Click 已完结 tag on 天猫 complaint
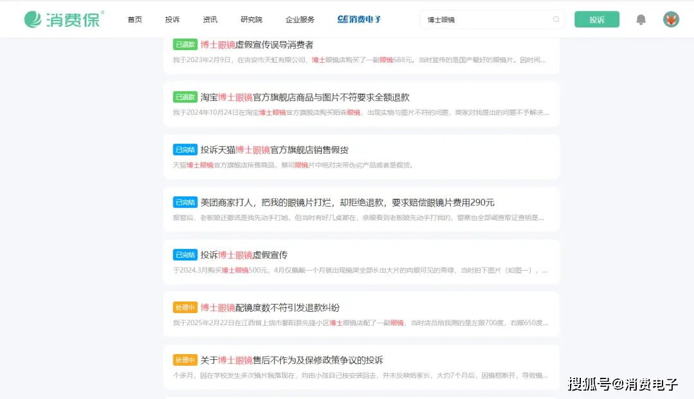Screen dimensions: 694x399 185,150
